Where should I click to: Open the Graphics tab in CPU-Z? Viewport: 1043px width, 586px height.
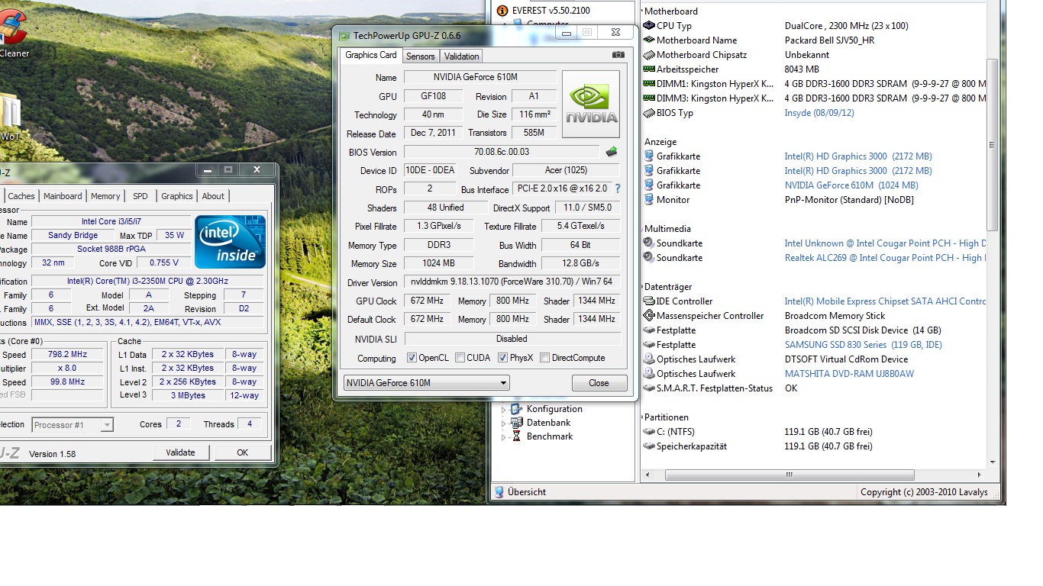(177, 196)
